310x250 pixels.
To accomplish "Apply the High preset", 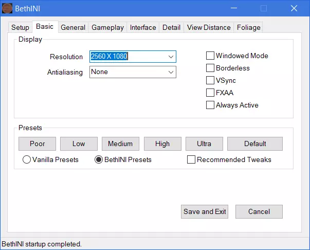I will (x=162, y=144).
